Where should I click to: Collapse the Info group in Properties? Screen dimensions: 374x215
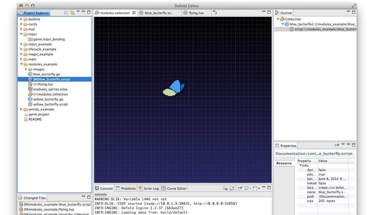[301, 166]
